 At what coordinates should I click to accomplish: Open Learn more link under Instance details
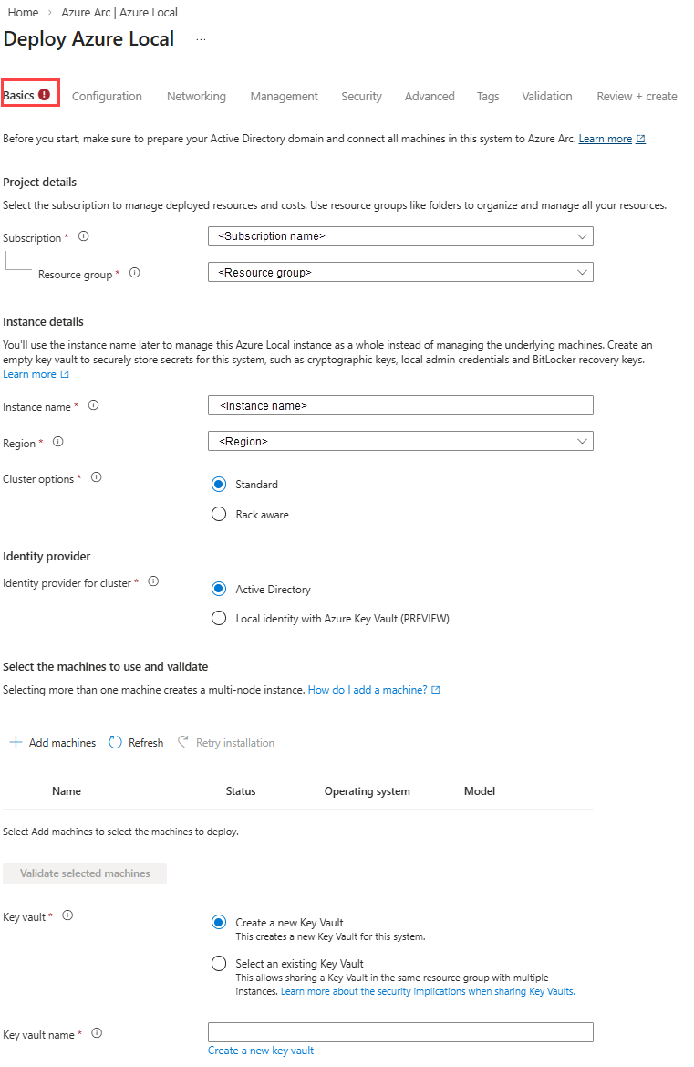click(x=30, y=374)
